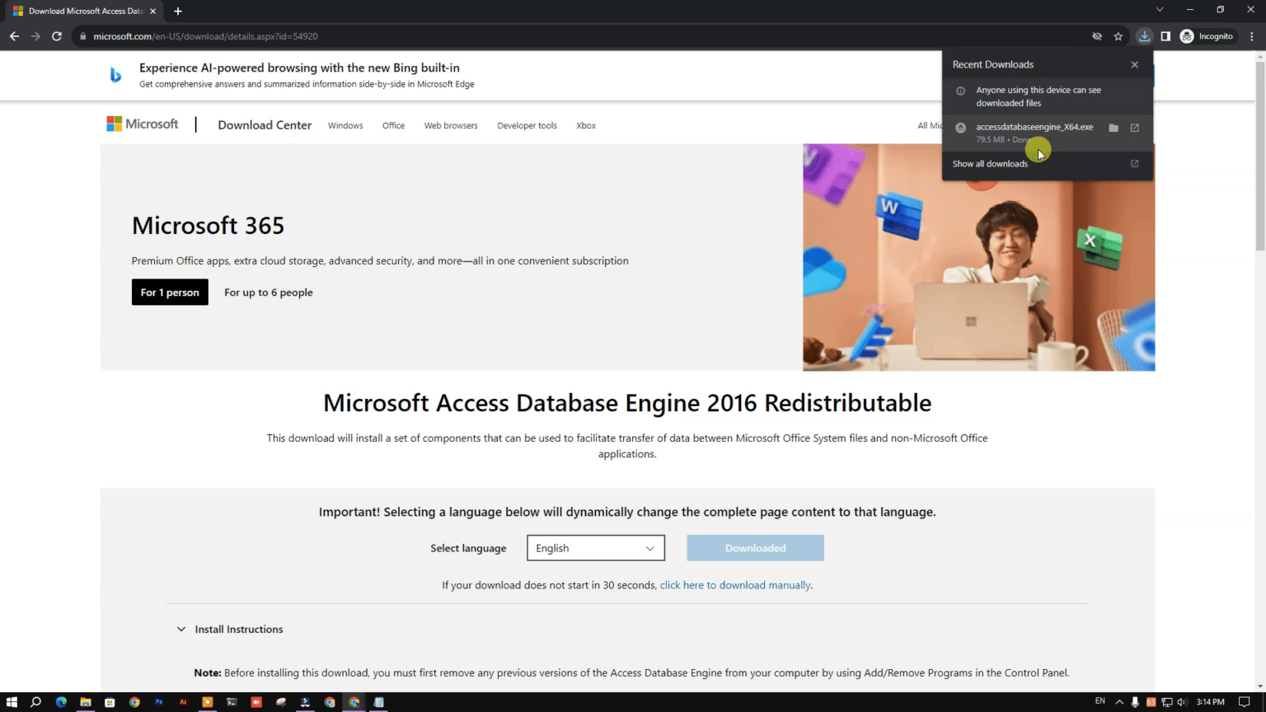Viewport: 1266px width, 712px height.
Task: Click the Bing logo in the banner
Action: point(115,75)
